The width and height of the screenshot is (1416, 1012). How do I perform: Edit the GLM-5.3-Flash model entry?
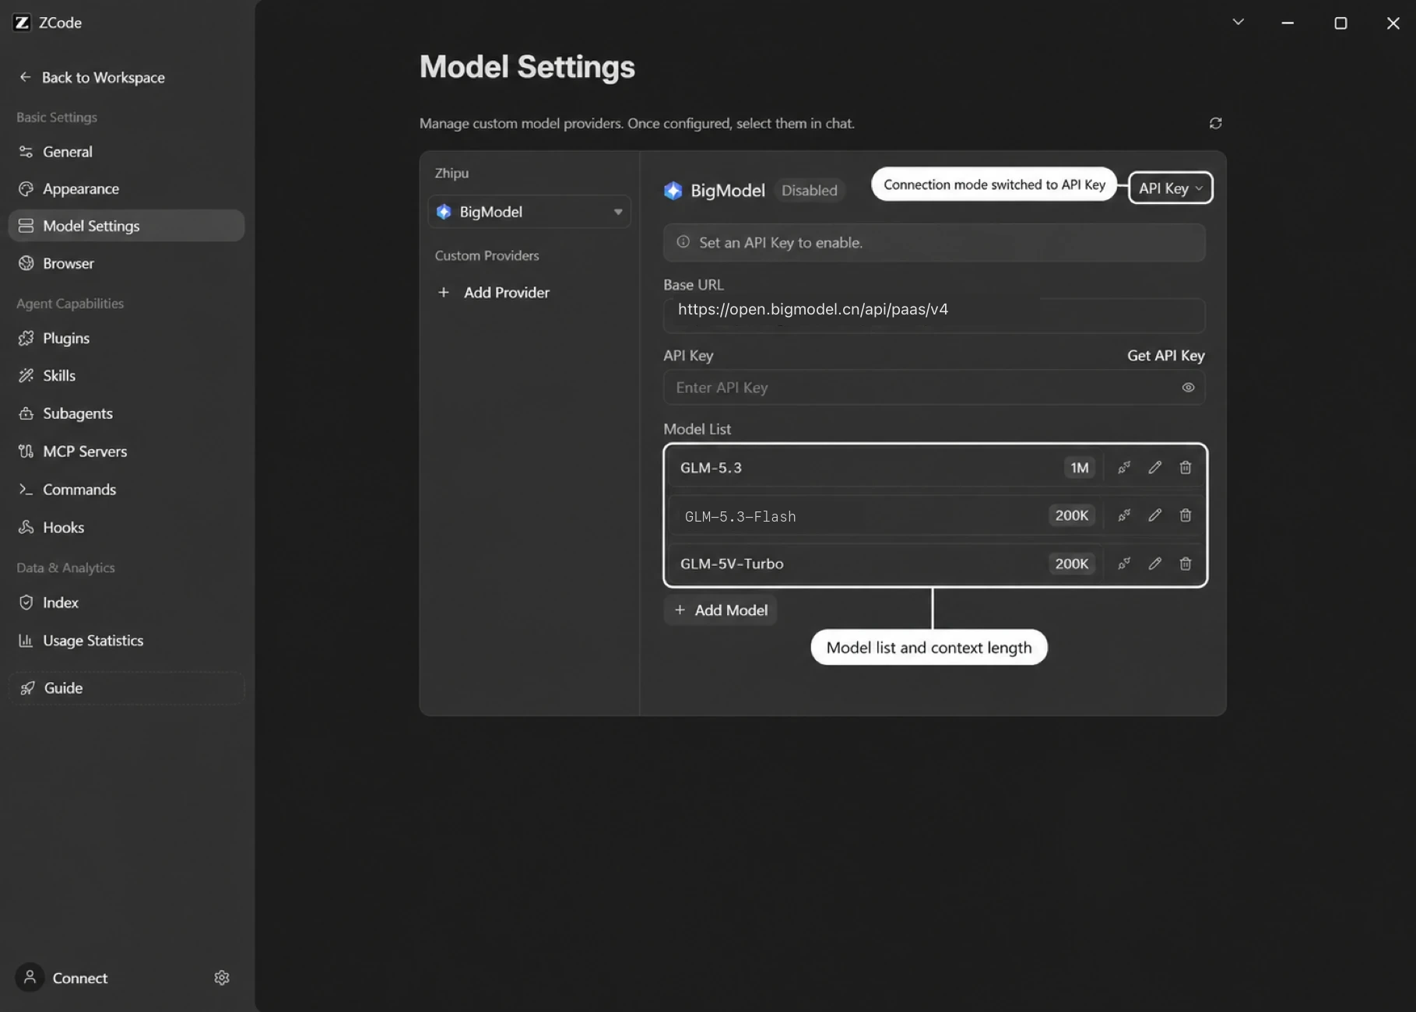(1154, 515)
